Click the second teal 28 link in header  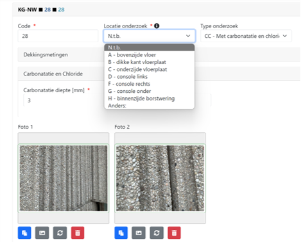(x=61, y=10)
